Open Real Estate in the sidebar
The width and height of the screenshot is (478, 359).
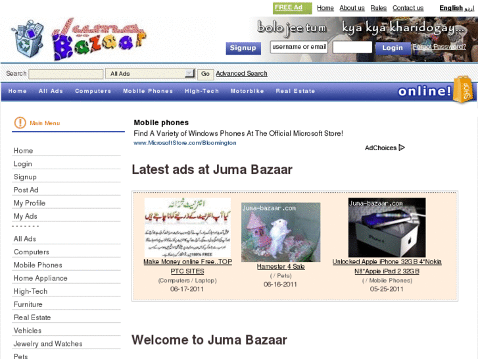tap(32, 318)
